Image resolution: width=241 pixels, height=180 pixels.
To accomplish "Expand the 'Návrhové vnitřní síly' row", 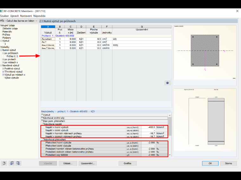I will [x=42, y=117].
